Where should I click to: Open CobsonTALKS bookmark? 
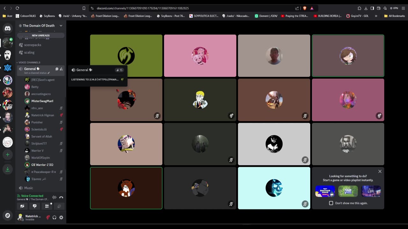(25, 16)
